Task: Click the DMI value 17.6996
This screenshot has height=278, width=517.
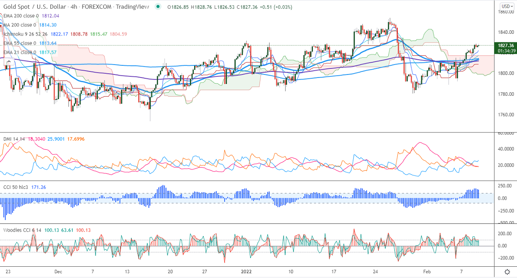Action: pyautogui.click(x=76, y=139)
